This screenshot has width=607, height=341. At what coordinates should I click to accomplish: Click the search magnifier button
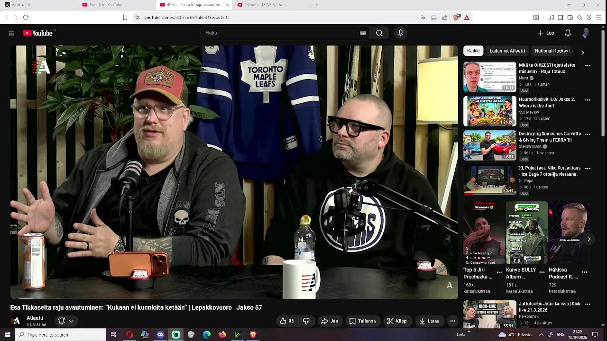pos(379,33)
